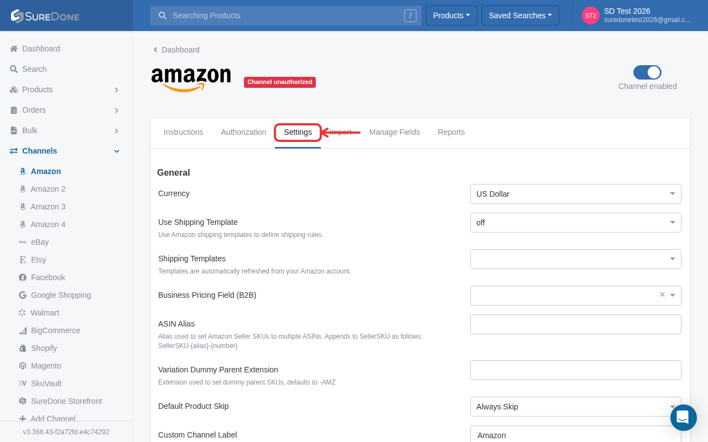The width and height of the screenshot is (708, 442).
Task: Click the SD Test 2026 account name
Action: pos(627,11)
